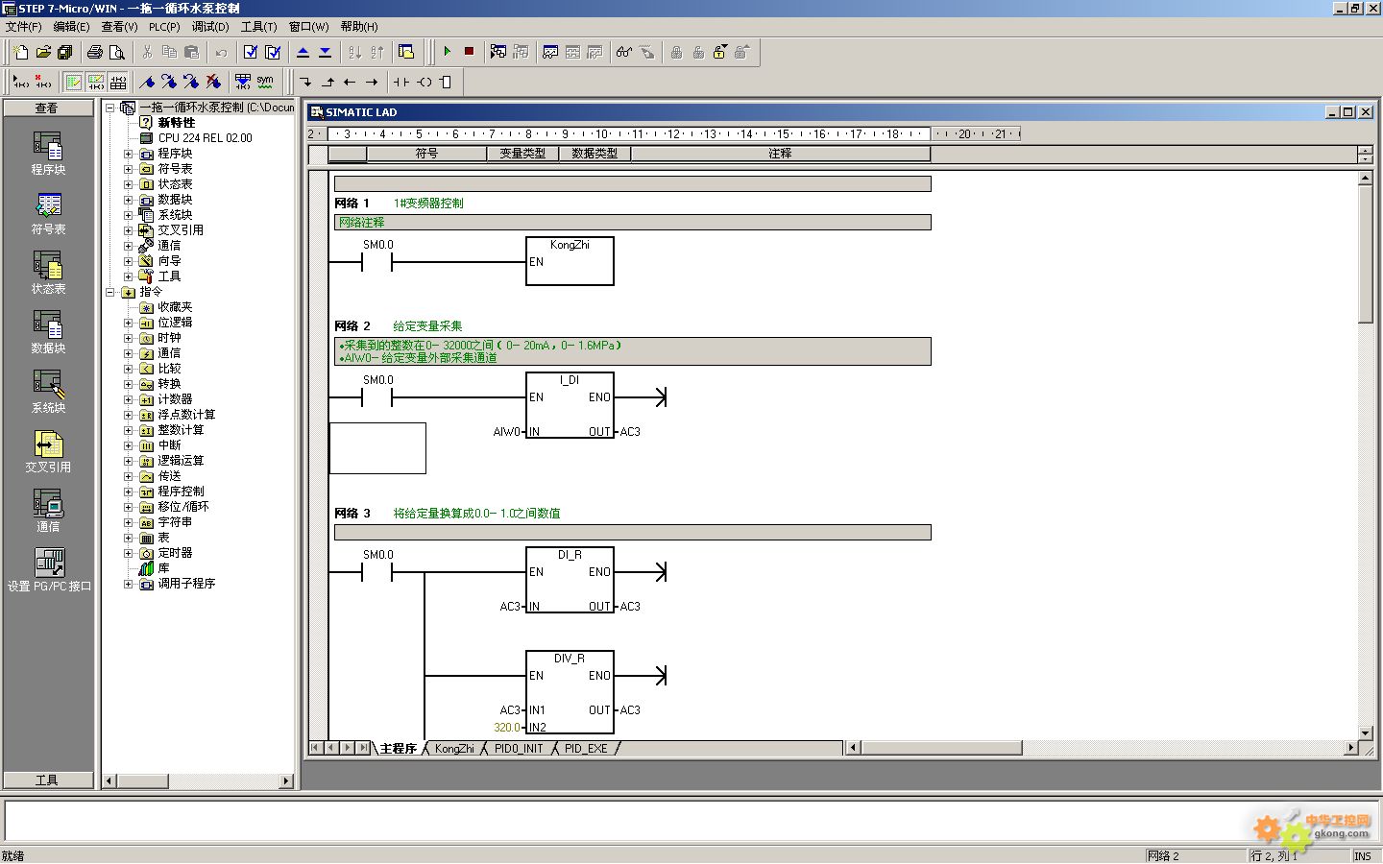Open 设置 PG/PC 接口 in the view bar
This screenshot has height=864, width=1383.
coord(49,570)
